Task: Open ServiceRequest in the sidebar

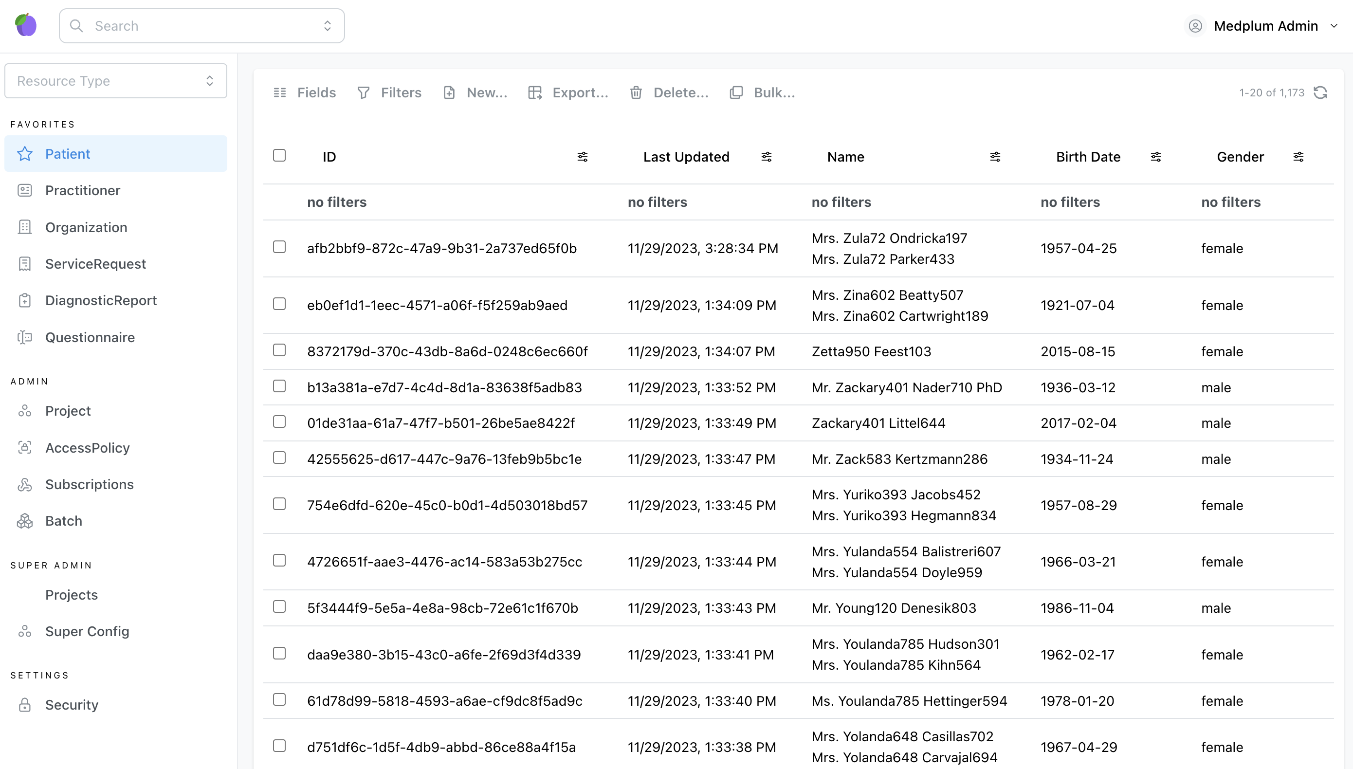Action: tap(116, 263)
